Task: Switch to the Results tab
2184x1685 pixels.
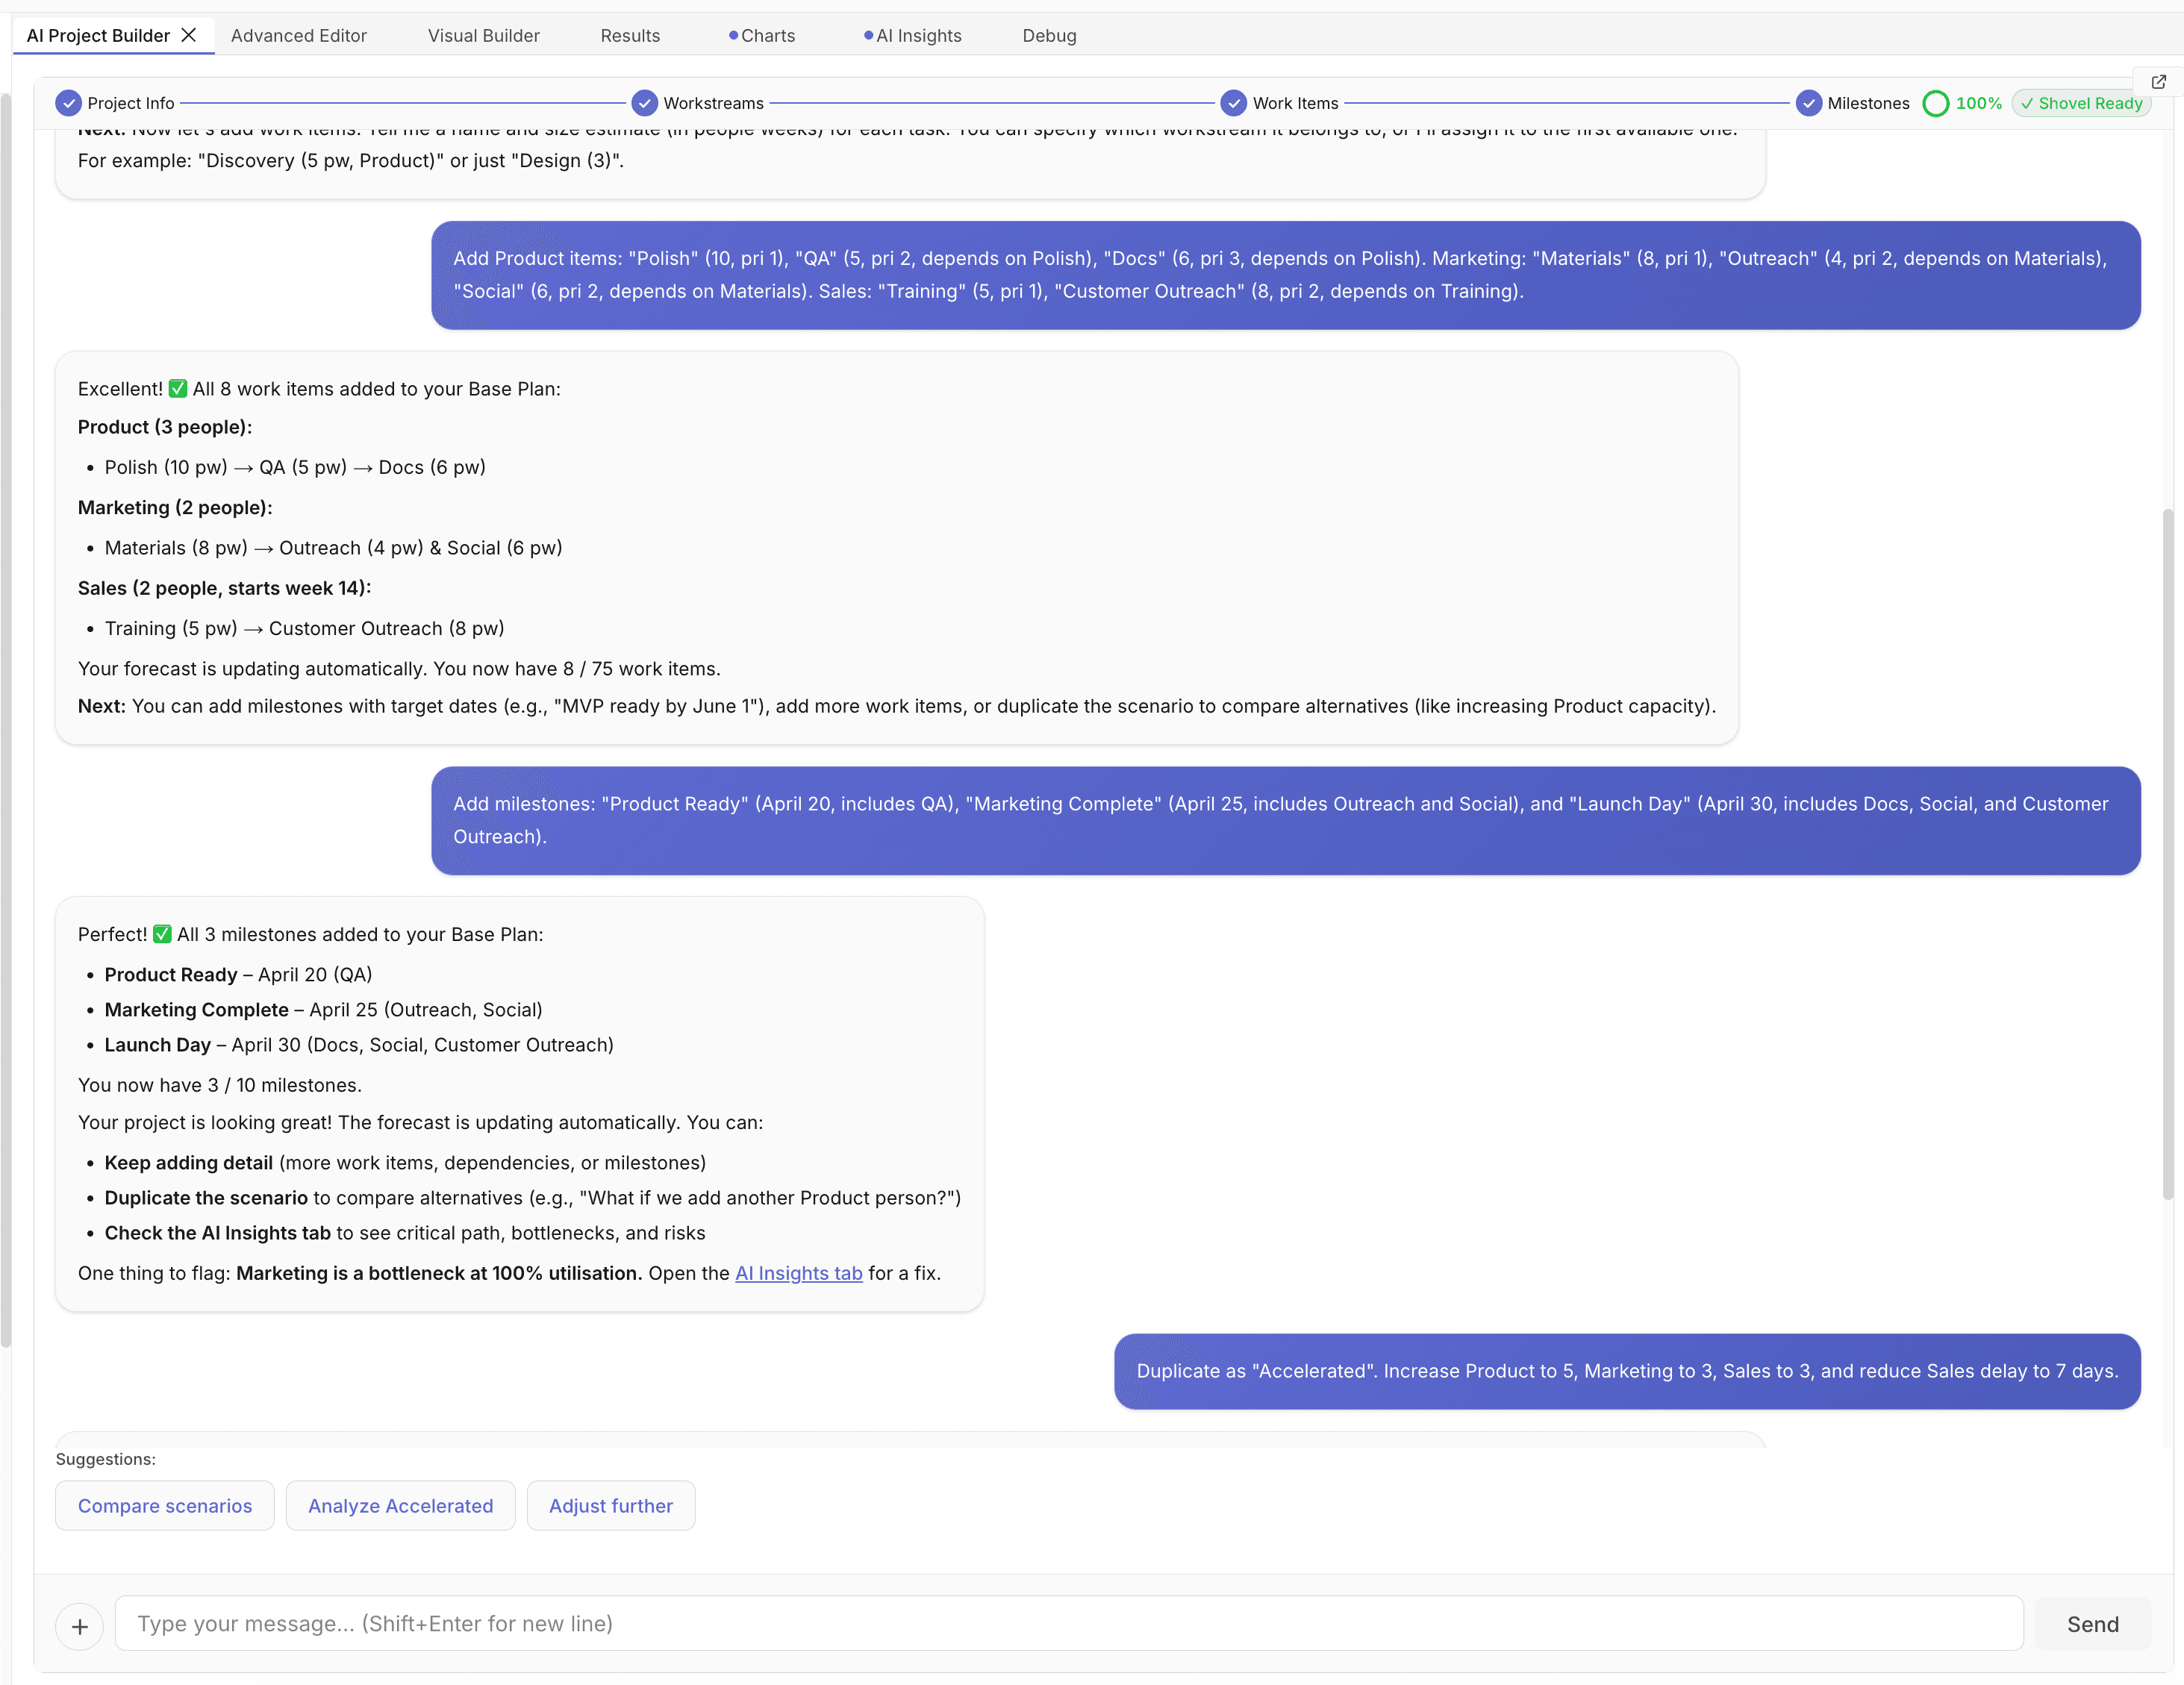Action: click(630, 35)
